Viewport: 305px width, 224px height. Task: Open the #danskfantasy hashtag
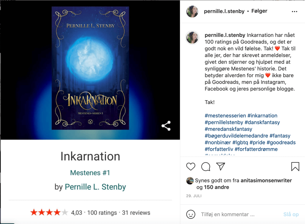click(x=262, y=122)
